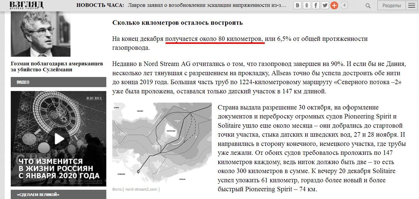The image size is (419, 199).
Task: Click the red-underlined text about 80 kilometers
Action: (215, 39)
